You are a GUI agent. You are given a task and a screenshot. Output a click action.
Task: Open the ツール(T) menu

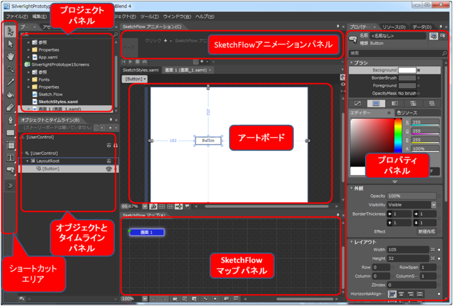pos(149,16)
